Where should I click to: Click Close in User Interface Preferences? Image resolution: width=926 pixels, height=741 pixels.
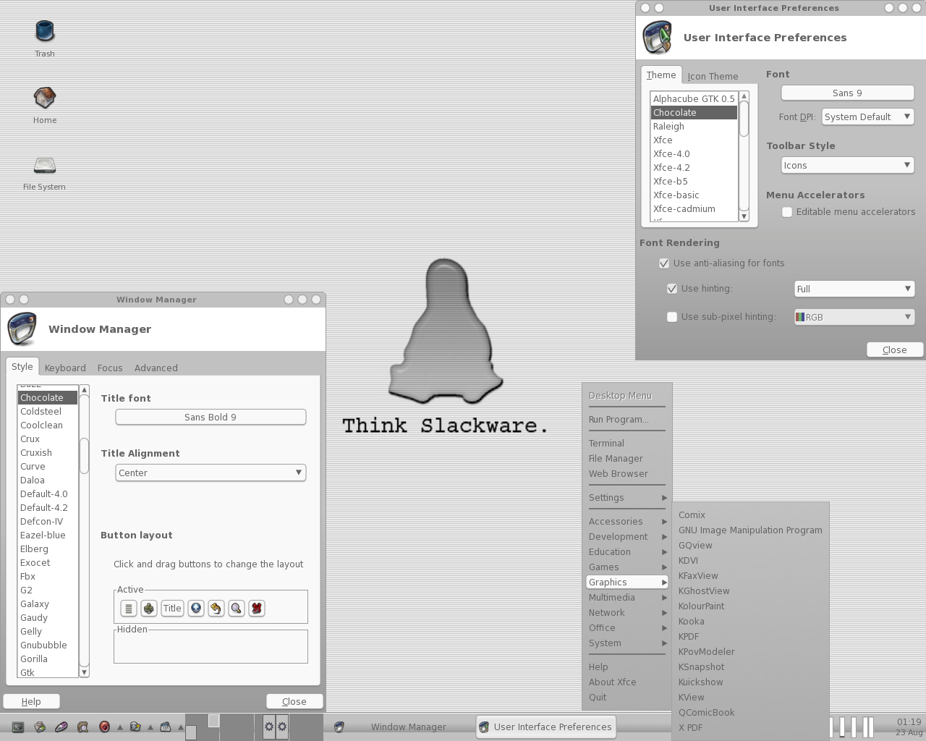895,350
